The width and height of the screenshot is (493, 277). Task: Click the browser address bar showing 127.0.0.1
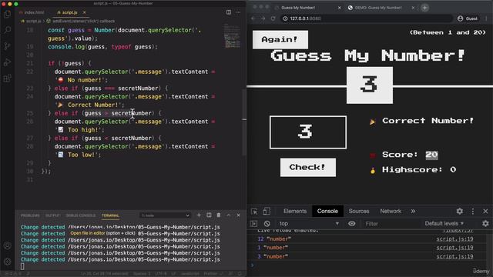[366, 18]
